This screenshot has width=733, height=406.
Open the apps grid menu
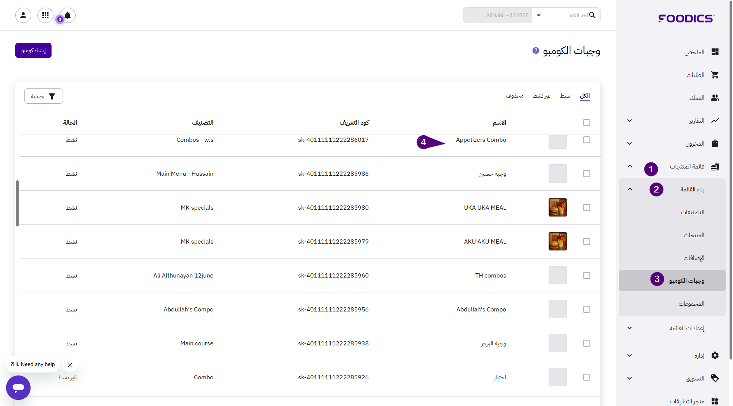tap(45, 15)
